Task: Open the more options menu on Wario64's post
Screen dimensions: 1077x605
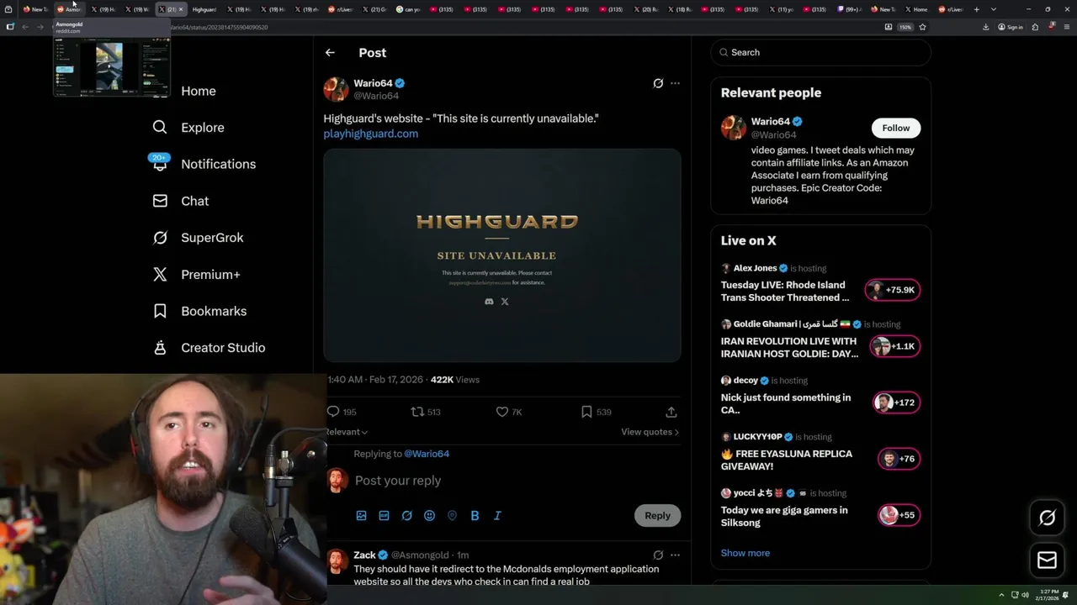Action: pos(675,83)
